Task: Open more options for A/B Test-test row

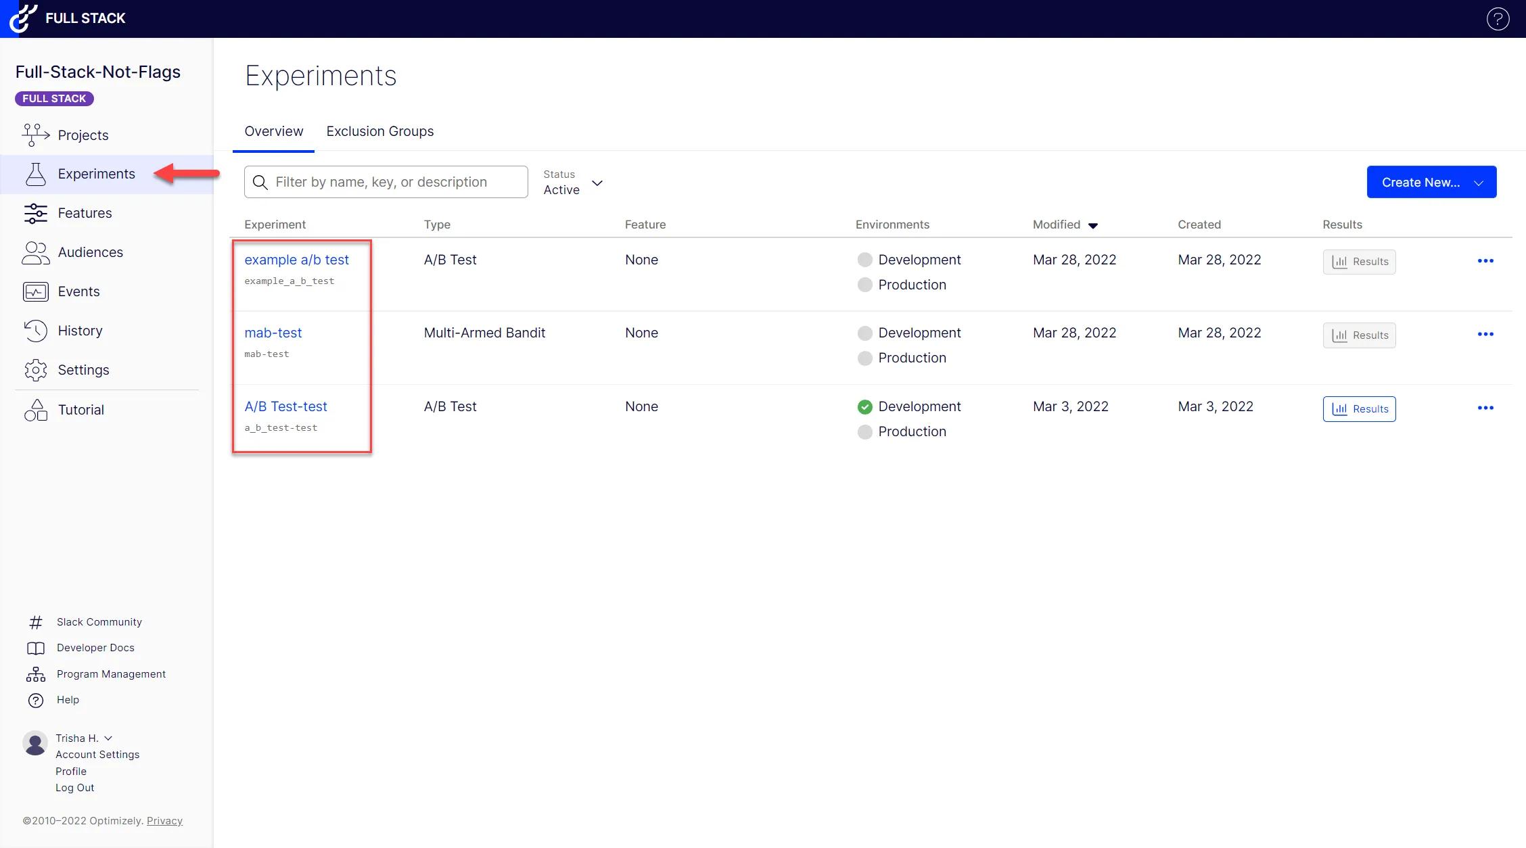Action: click(x=1485, y=408)
